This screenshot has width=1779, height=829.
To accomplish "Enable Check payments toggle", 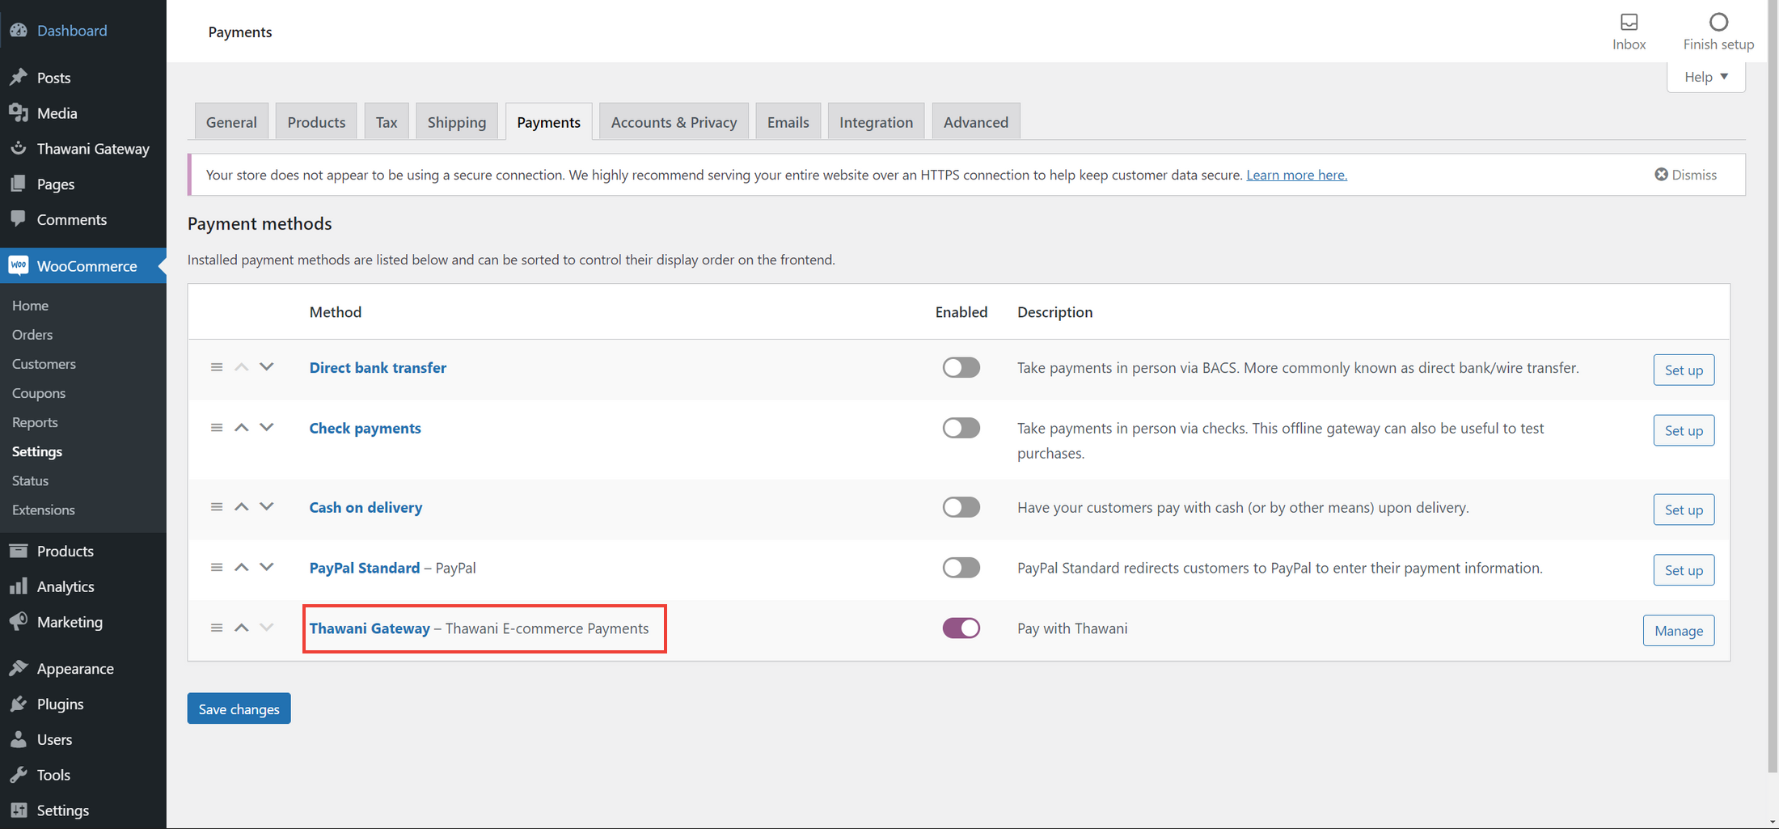I will pos(961,428).
